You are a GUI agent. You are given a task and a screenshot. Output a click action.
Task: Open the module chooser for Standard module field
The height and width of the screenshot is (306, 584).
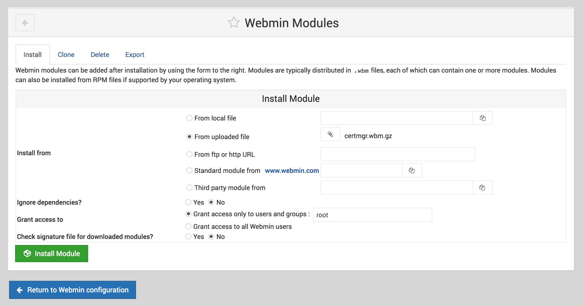coord(412,170)
